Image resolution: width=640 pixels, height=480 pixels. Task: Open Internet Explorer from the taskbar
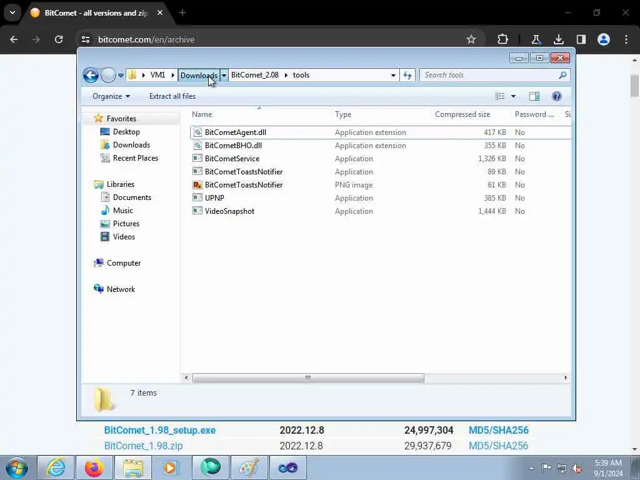point(56,467)
